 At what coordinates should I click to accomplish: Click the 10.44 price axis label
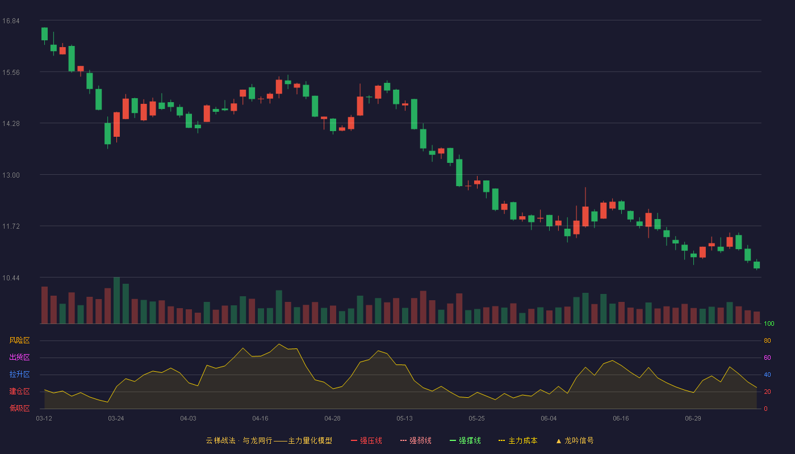11,278
